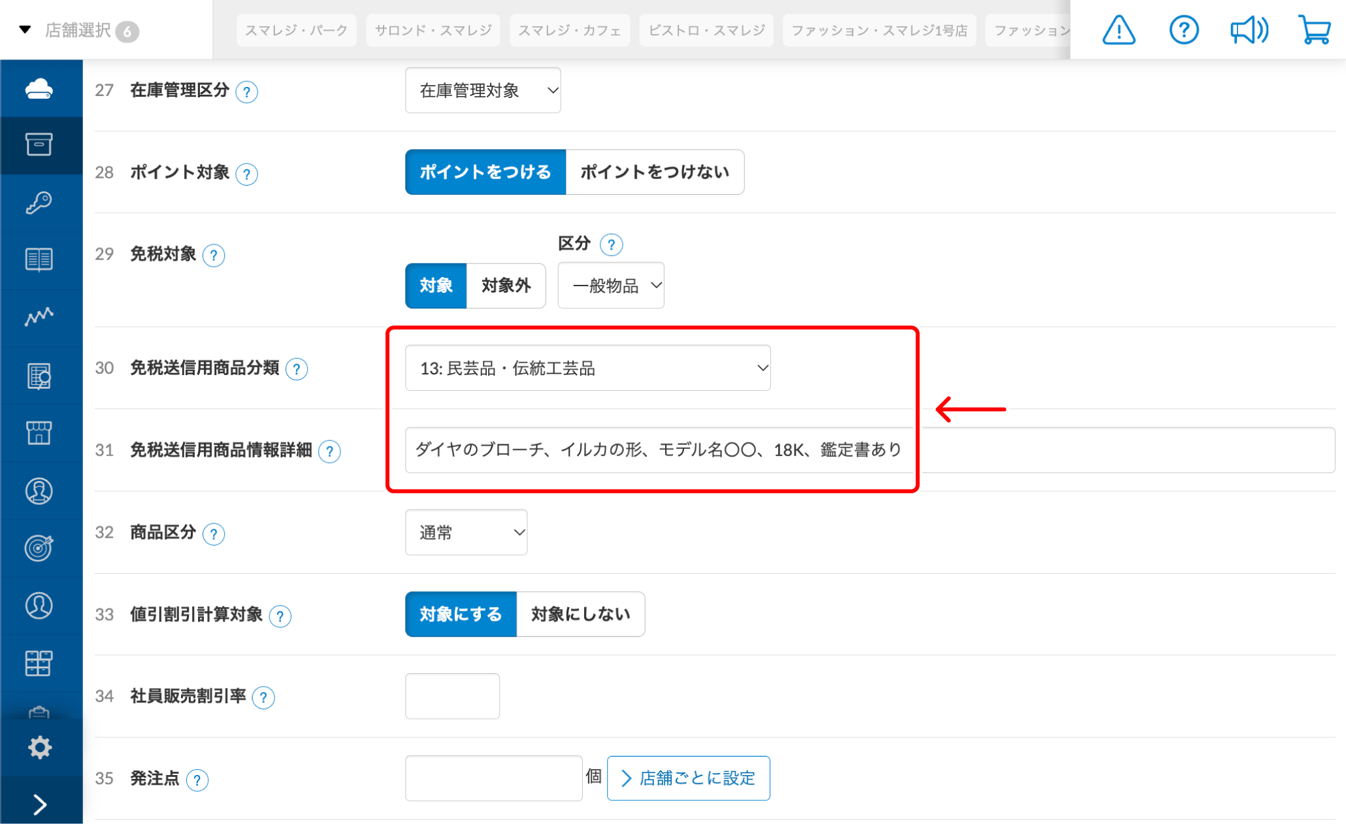Switch to ファッション・スマレジ1号店 tab
Image resolution: width=1346 pixels, height=824 pixels.
pos(879,30)
